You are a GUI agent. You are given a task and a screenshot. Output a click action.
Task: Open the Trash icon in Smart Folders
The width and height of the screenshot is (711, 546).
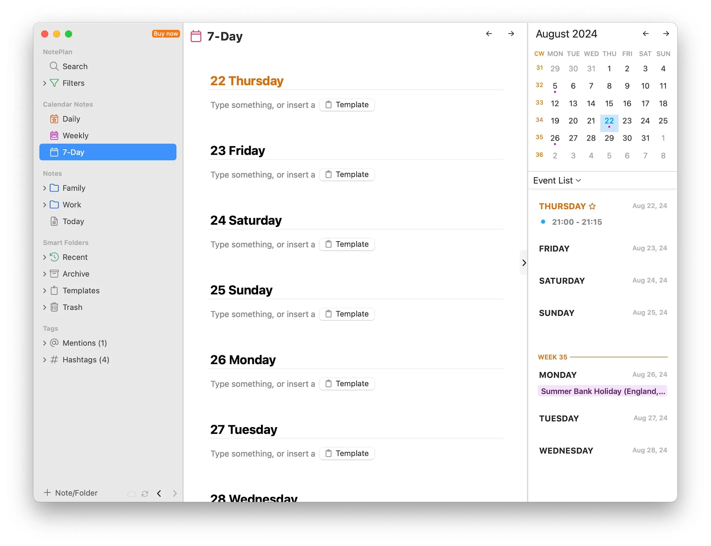tap(54, 307)
